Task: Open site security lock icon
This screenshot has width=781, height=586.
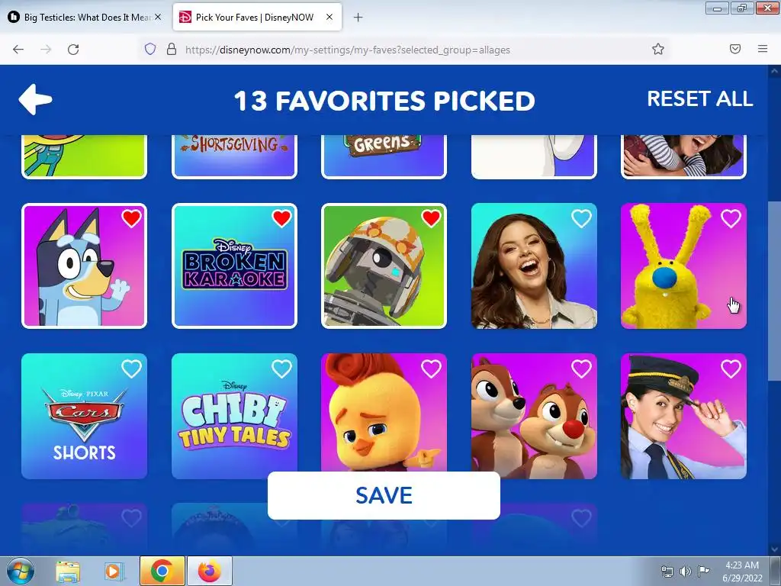Action: 172,49
